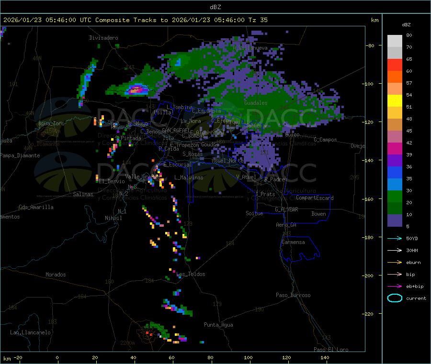
Task: Click the 100 km tick on bottom axis
Action: pyautogui.click(x=248, y=357)
